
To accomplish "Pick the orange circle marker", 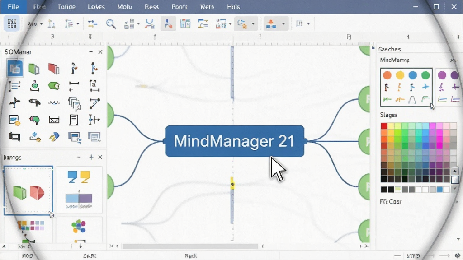I will coord(387,75).
